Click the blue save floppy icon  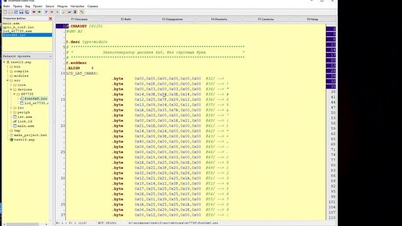(x=21, y=12)
